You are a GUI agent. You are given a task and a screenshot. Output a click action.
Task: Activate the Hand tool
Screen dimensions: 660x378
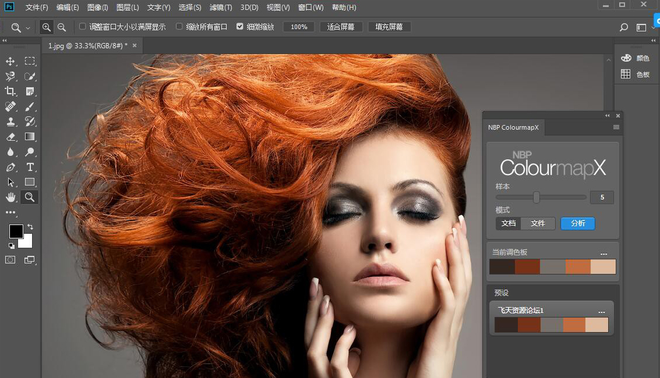pos(10,197)
